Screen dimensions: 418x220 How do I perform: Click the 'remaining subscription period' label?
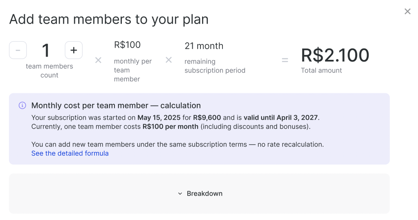coord(215,66)
